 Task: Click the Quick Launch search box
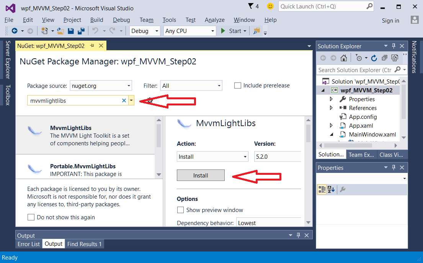[x=326, y=6]
